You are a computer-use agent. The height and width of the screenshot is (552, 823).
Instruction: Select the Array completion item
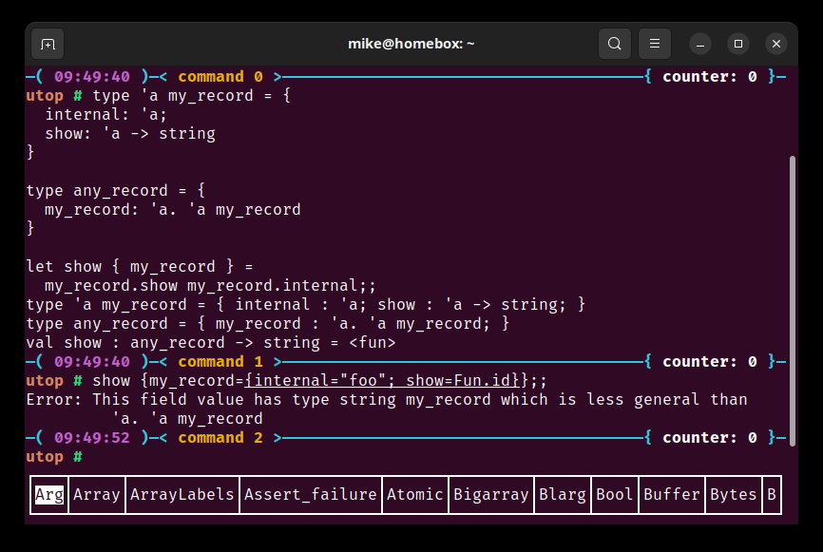click(x=96, y=494)
